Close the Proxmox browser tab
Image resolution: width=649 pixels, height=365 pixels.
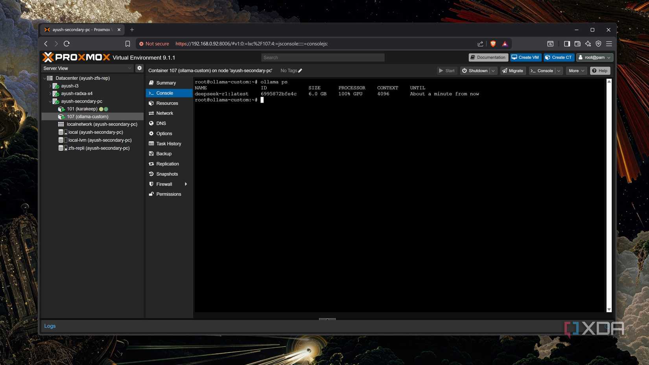(119, 29)
